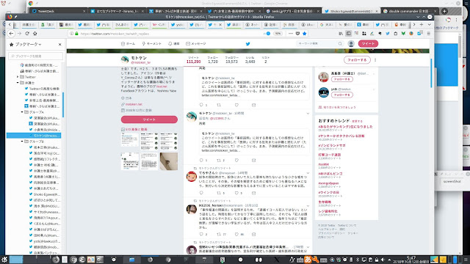Open the caret menu on モトケン 10-hour tweet
This screenshot has width=470, height=264.
point(308,114)
